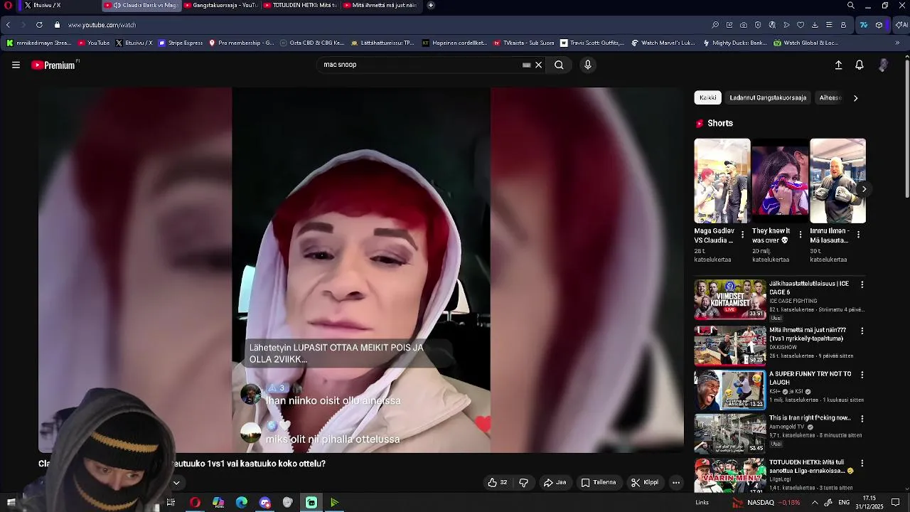This screenshot has width=910, height=512.
Task: Go to YouTube Premium home logo
Action: [53, 65]
